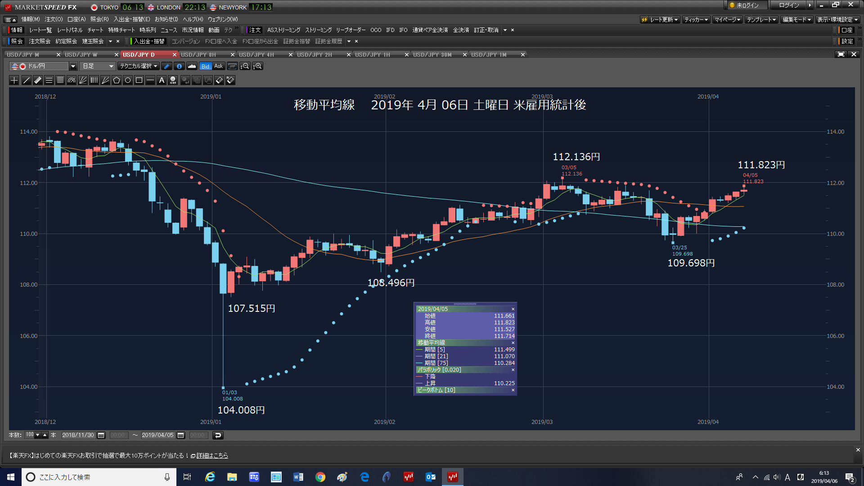Click the end date field 2019/04/05

[157, 435]
